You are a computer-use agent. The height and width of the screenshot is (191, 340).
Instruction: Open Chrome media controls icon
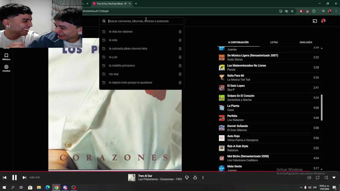tap(323, 11)
